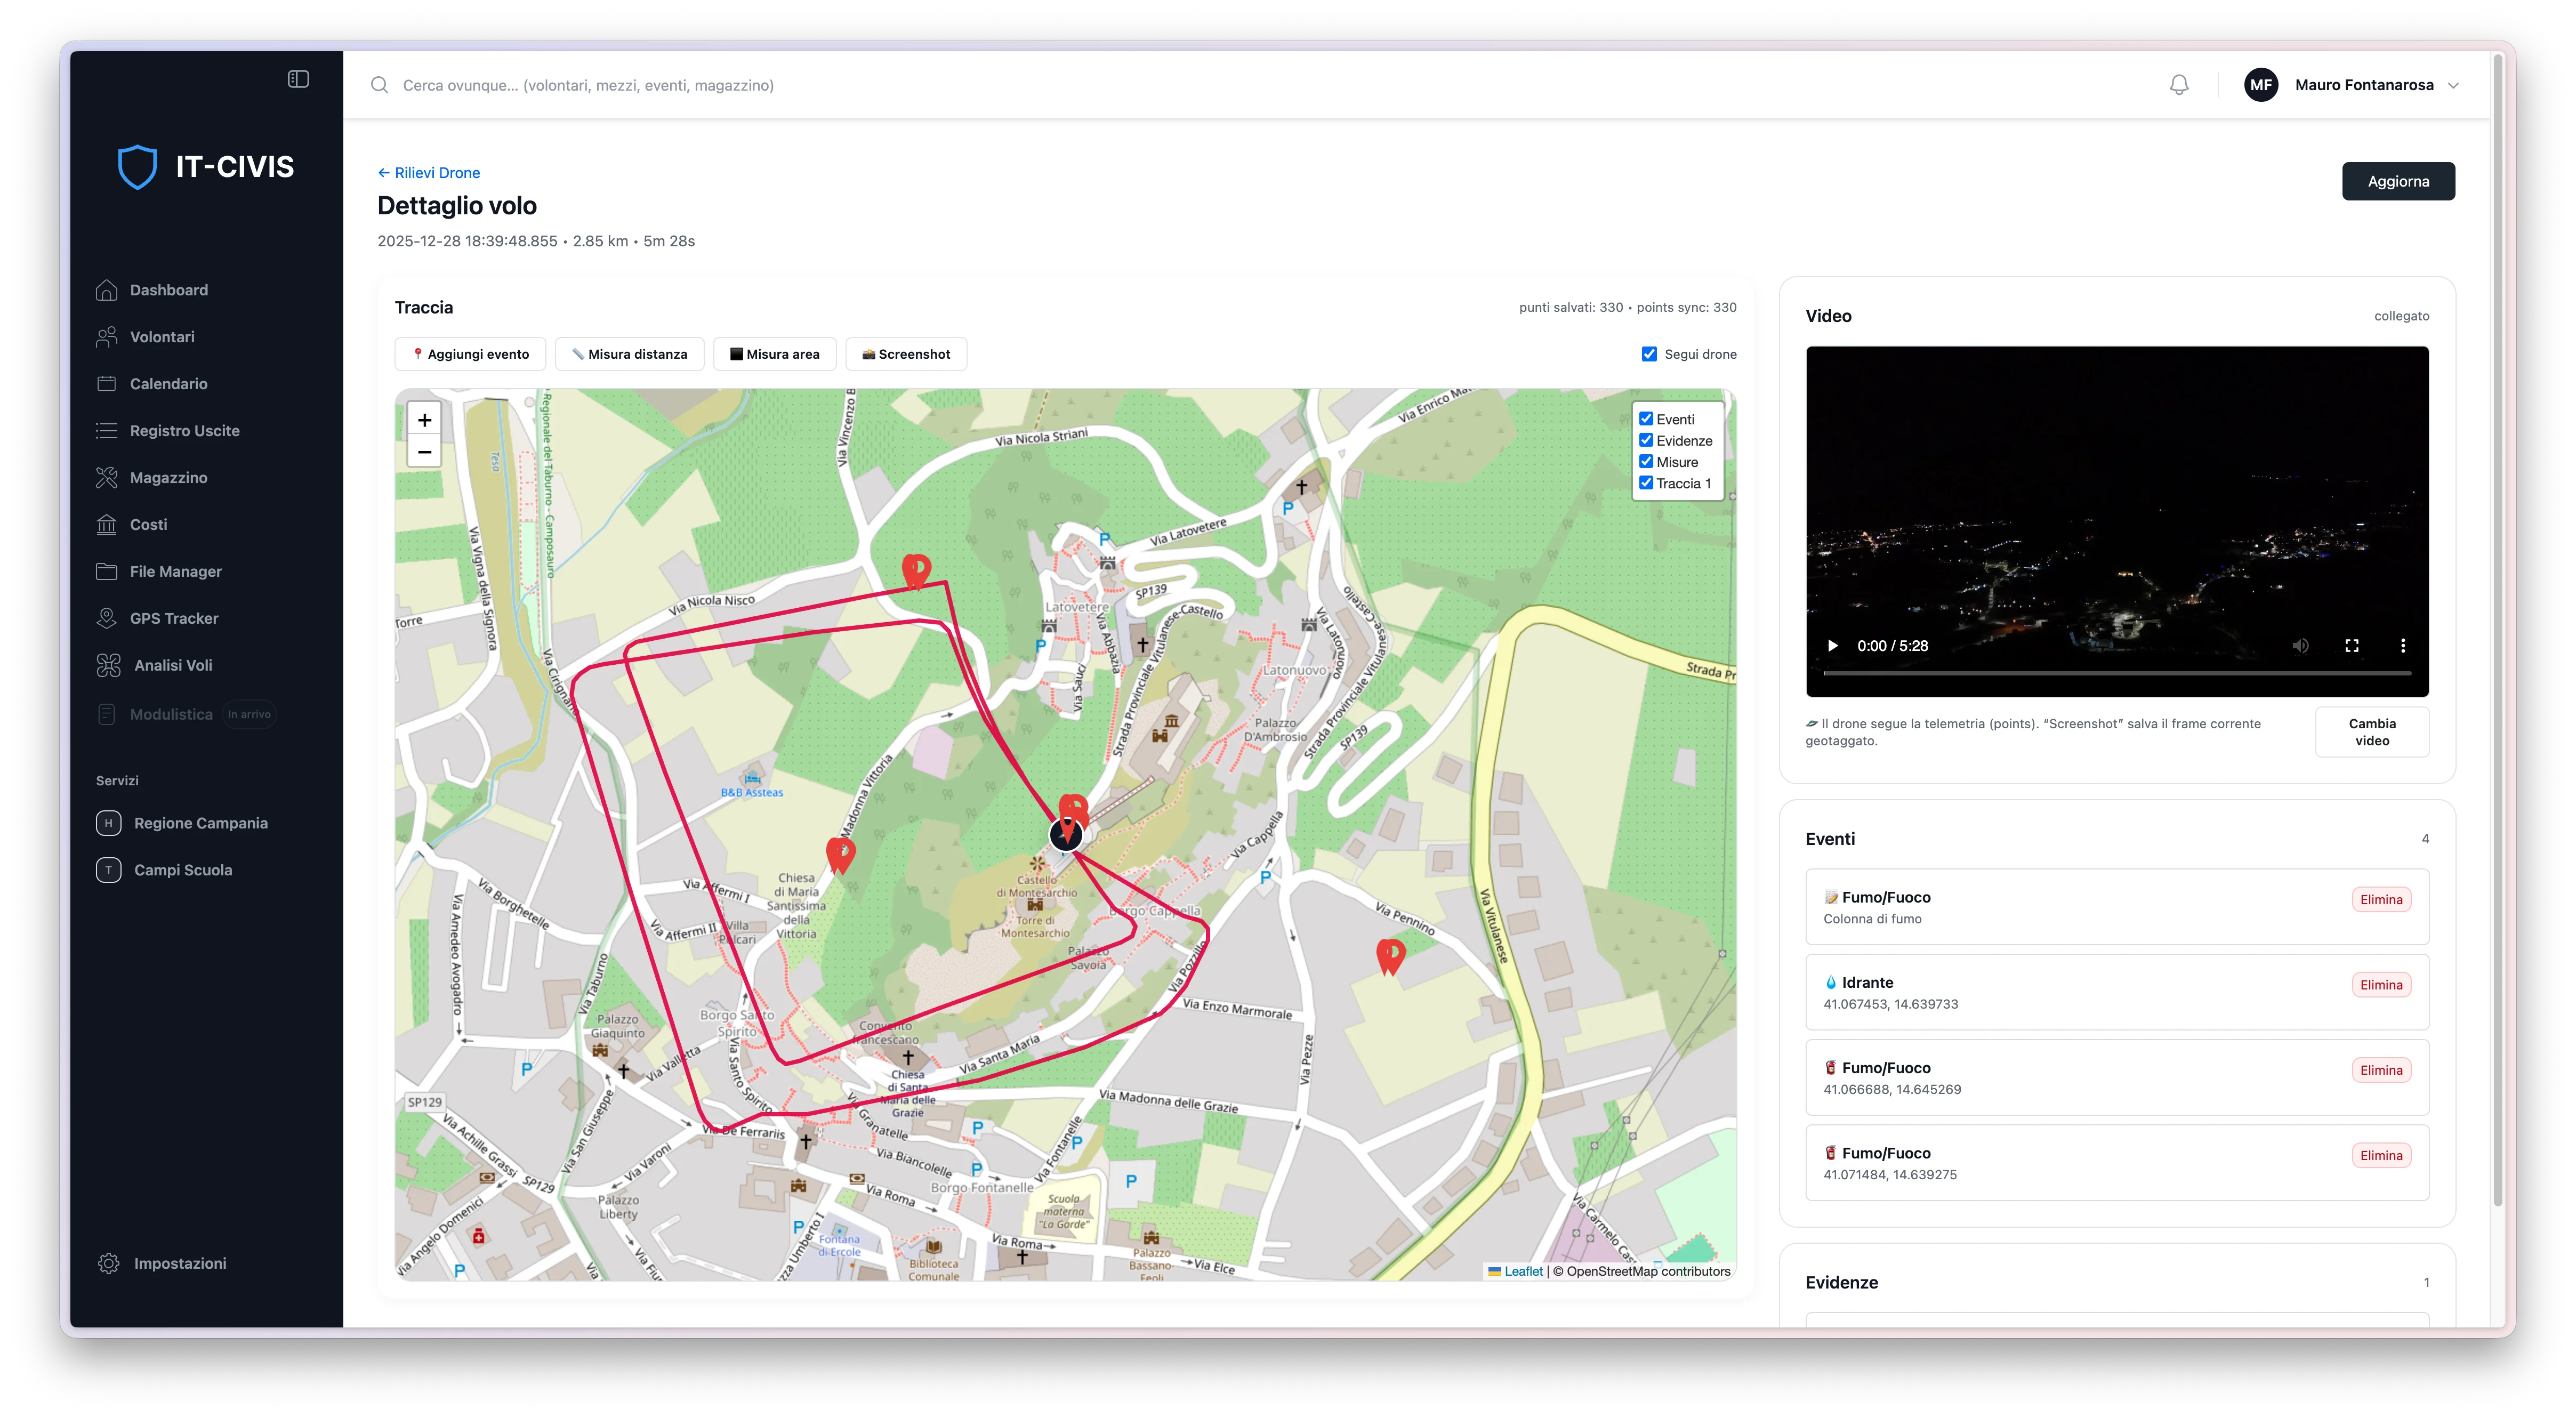The width and height of the screenshot is (2576, 1417).
Task: Click event marker near Via Madonna Vittoria
Action: [841, 856]
